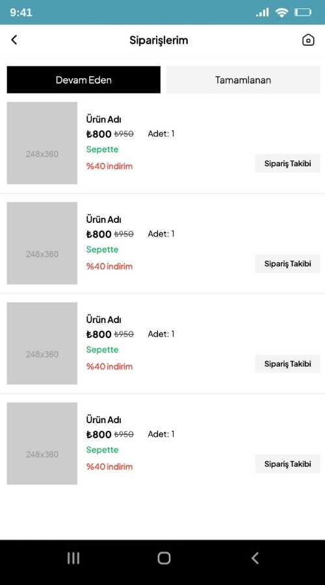Select the Devam Eden tab
The image size is (325, 585).
point(84,80)
